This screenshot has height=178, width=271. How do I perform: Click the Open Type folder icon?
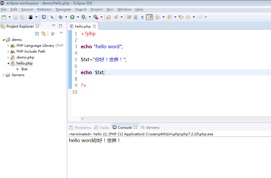pyautogui.click(x=109, y=17)
